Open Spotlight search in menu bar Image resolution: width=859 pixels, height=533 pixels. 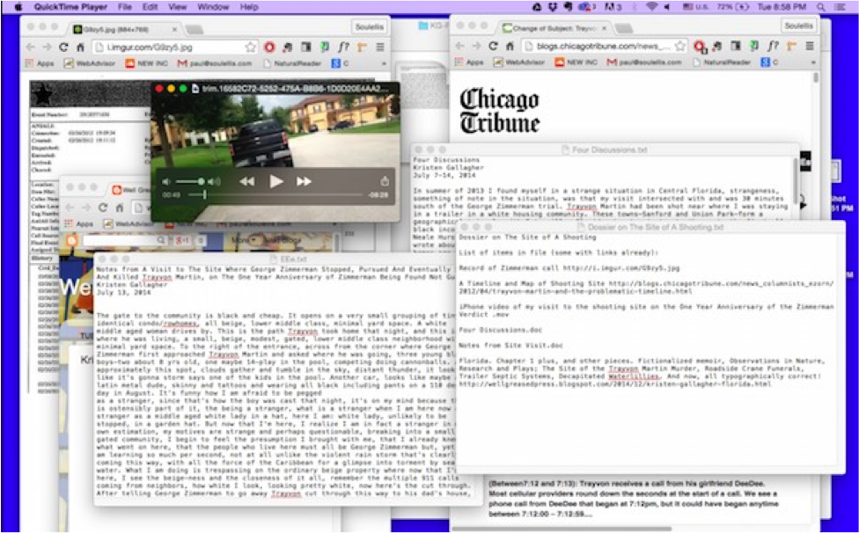[820, 7]
